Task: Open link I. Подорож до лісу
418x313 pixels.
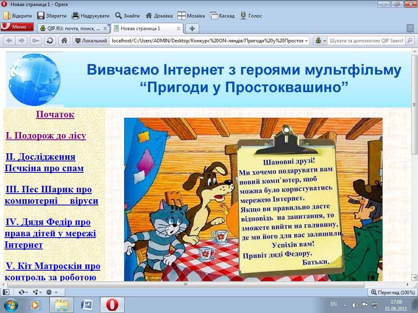Action: [46, 135]
